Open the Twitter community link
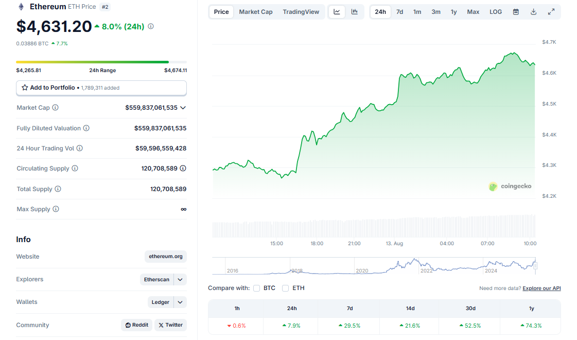The height and width of the screenshot is (340, 577). 170,325
